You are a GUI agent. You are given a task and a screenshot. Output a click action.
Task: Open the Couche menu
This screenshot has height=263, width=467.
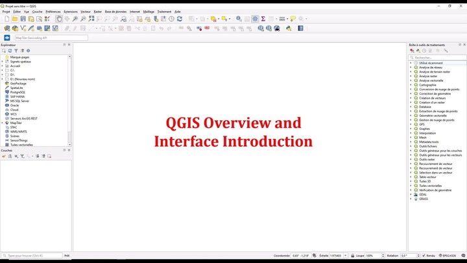point(37,12)
